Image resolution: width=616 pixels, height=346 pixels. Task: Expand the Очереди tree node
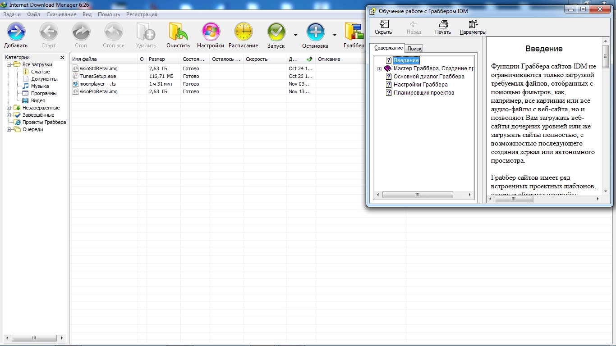click(x=9, y=129)
